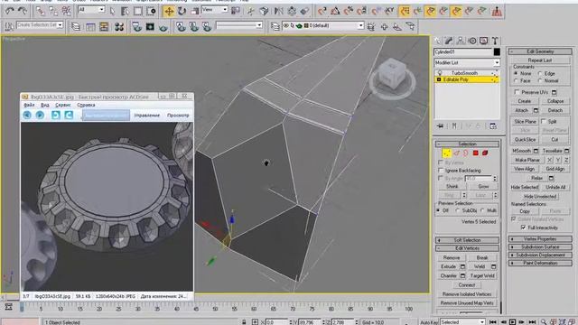Click Remove Isolated Vertices button
578x325 pixels.
(467, 294)
